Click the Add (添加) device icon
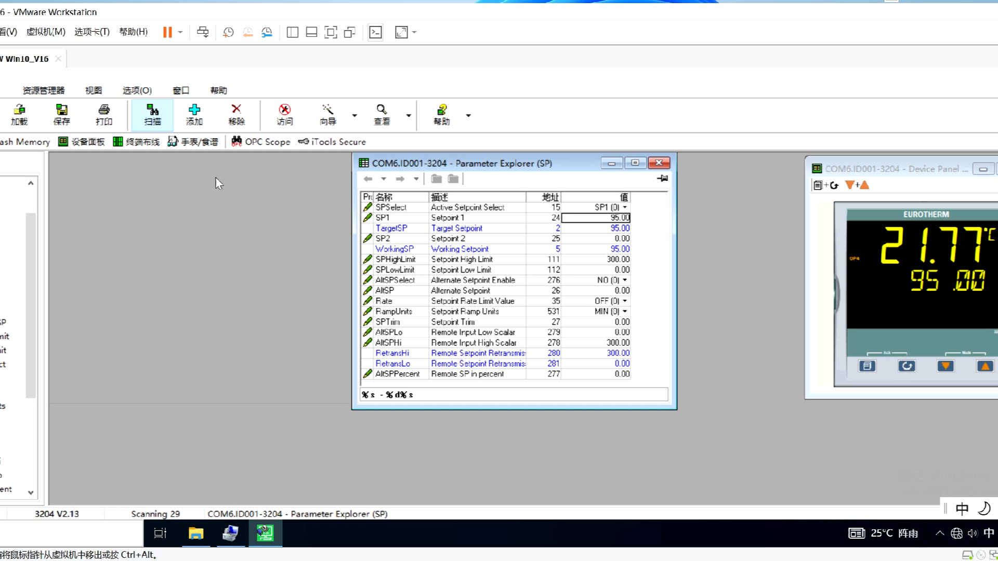 point(194,114)
